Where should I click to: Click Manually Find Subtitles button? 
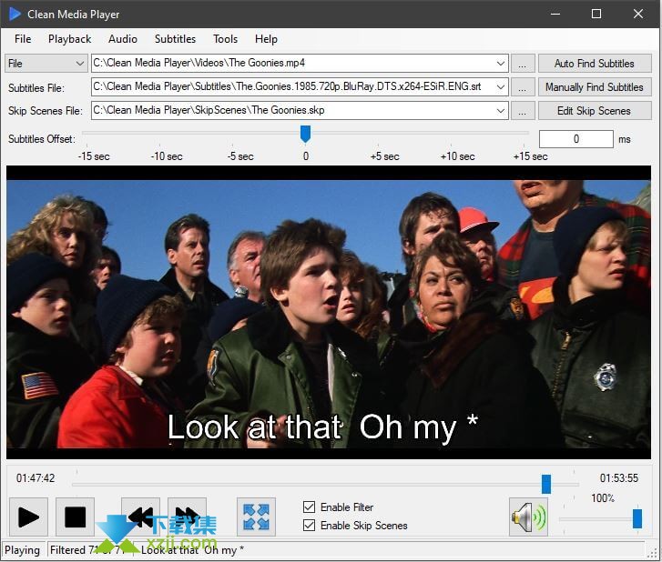(595, 87)
